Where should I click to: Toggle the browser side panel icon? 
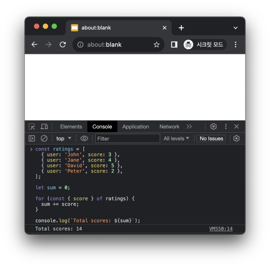(x=174, y=45)
